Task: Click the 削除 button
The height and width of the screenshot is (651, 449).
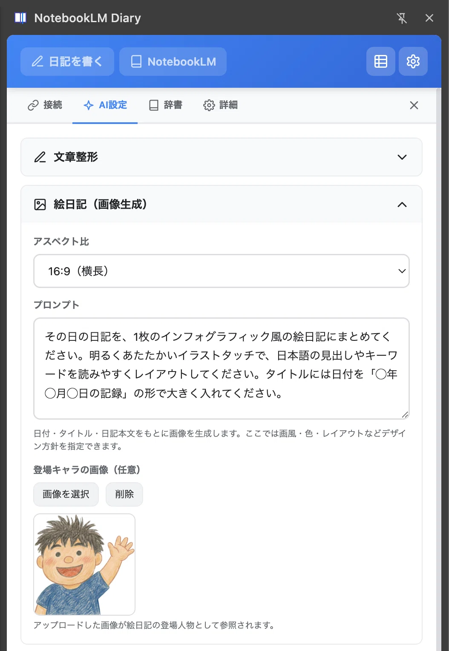Action: (124, 494)
